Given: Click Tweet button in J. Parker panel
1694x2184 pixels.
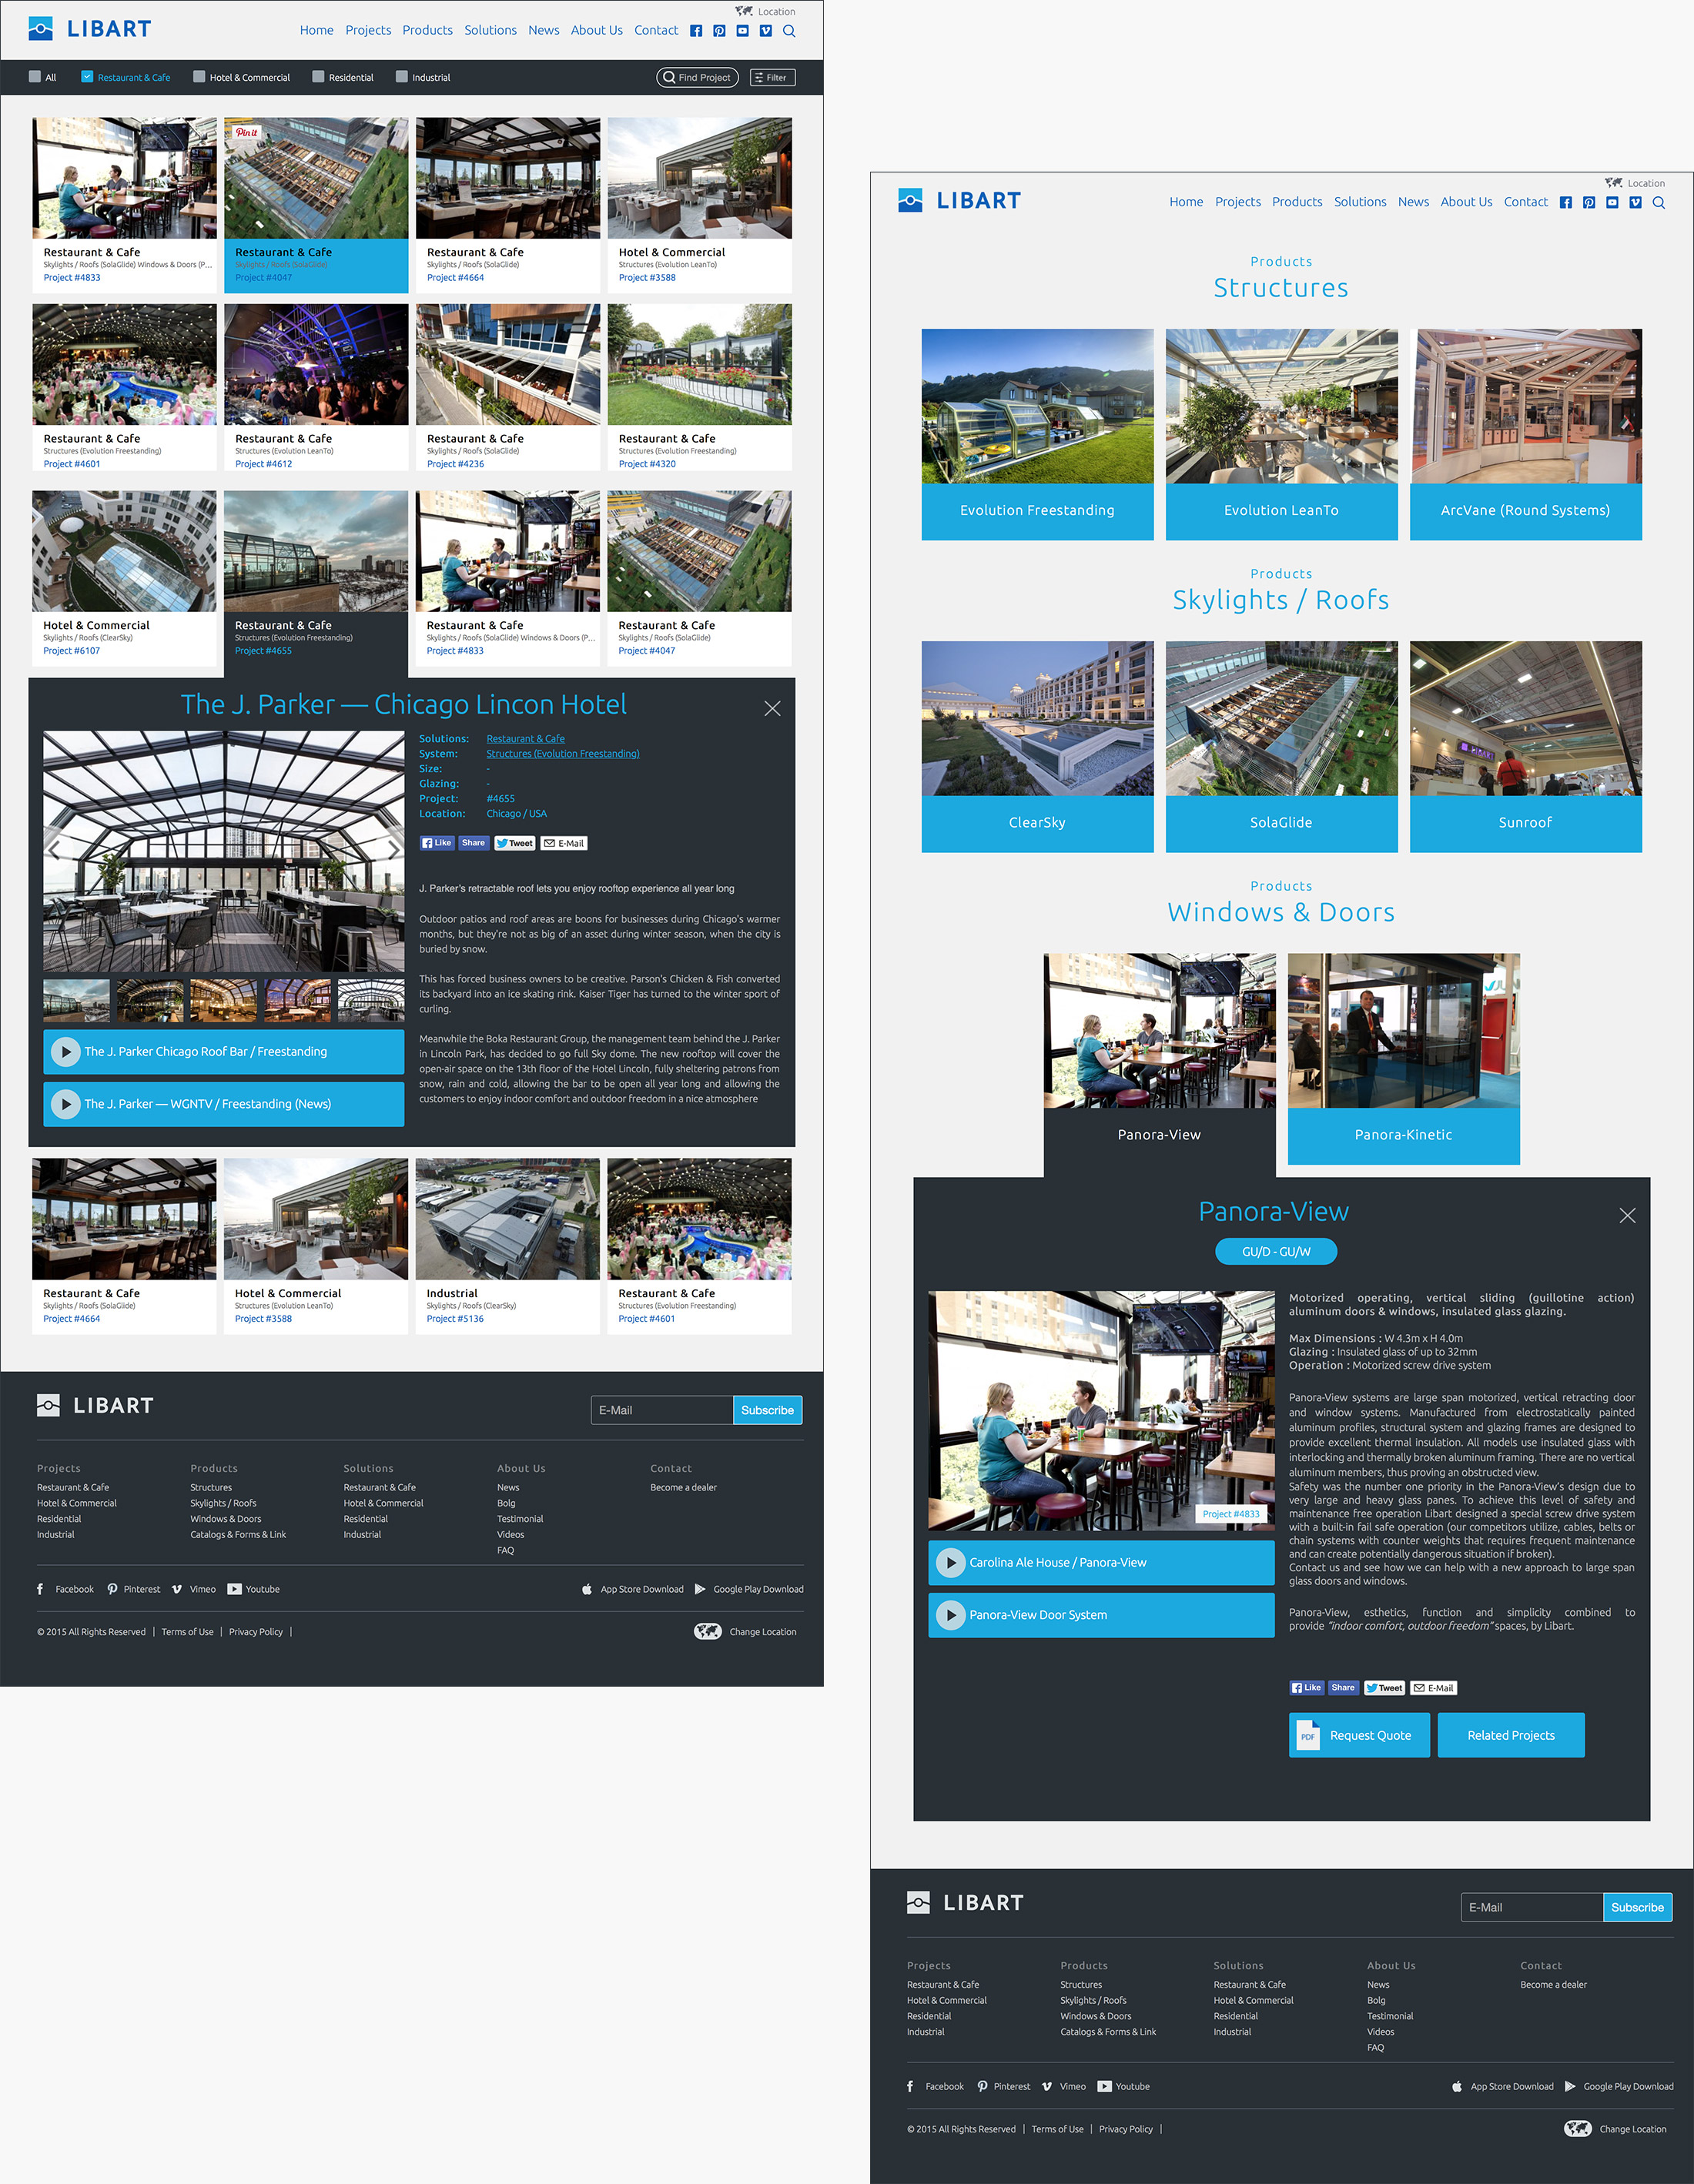Looking at the screenshot, I should pyautogui.click(x=515, y=843).
